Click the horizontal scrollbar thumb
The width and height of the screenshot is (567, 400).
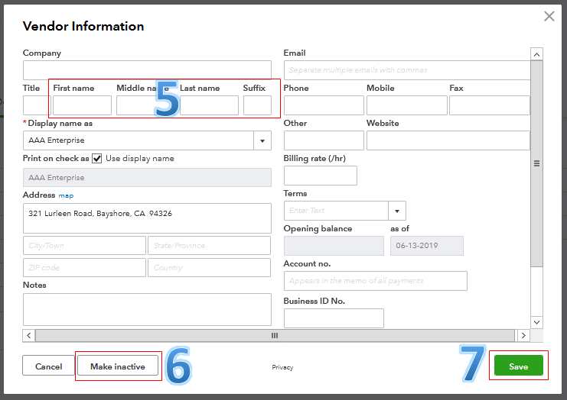point(275,335)
